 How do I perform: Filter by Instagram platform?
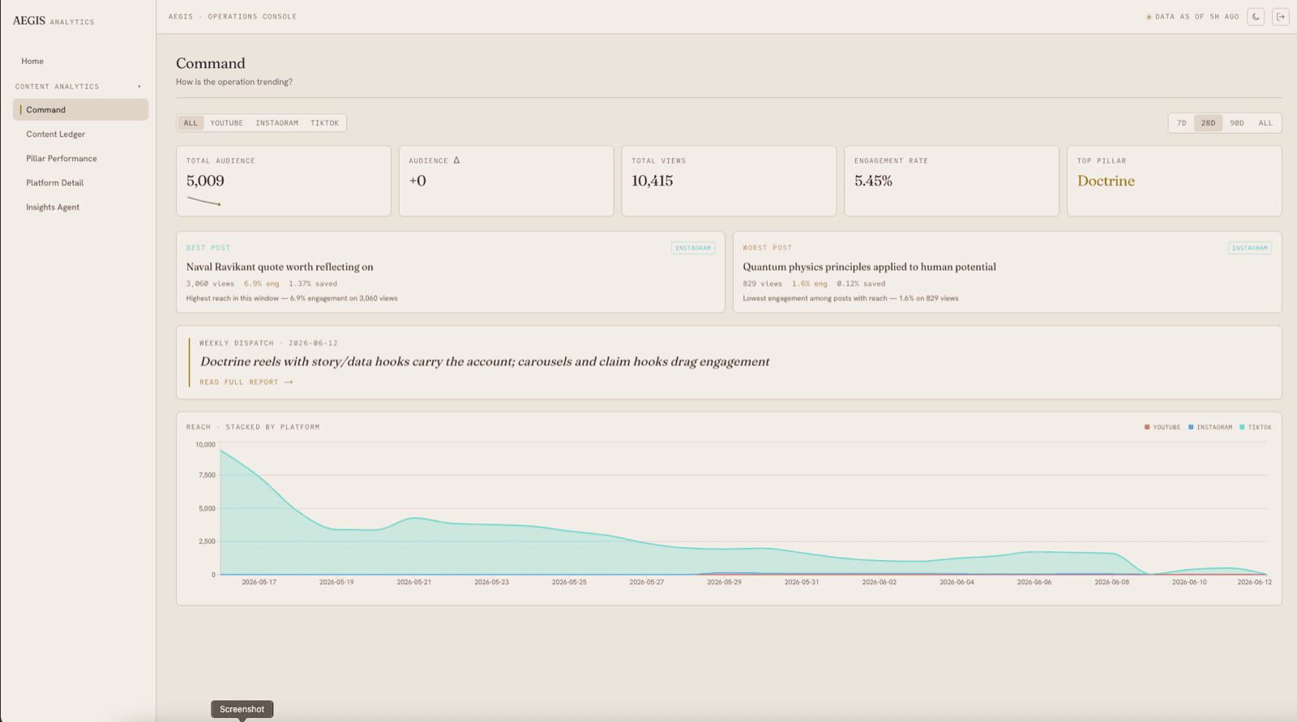point(277,123)
